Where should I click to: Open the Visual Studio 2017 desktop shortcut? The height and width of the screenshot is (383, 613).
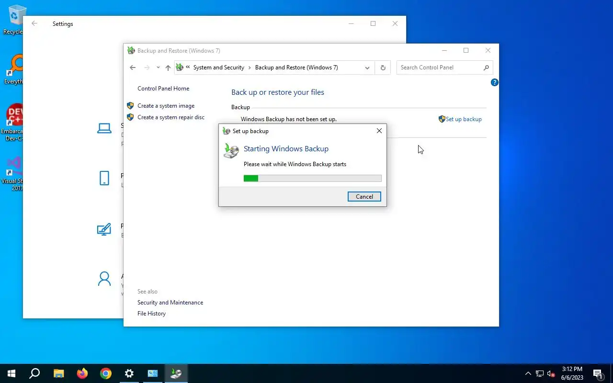[13, 173]
